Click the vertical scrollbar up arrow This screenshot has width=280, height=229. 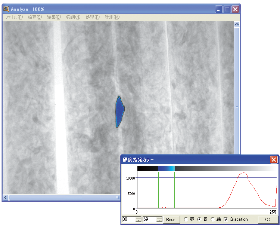pyautogui.click(x=237, y=24)
